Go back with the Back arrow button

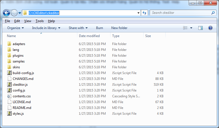pos(6,13)
